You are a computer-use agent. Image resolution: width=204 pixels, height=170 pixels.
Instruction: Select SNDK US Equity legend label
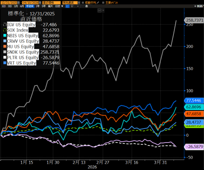click(23, 52)
